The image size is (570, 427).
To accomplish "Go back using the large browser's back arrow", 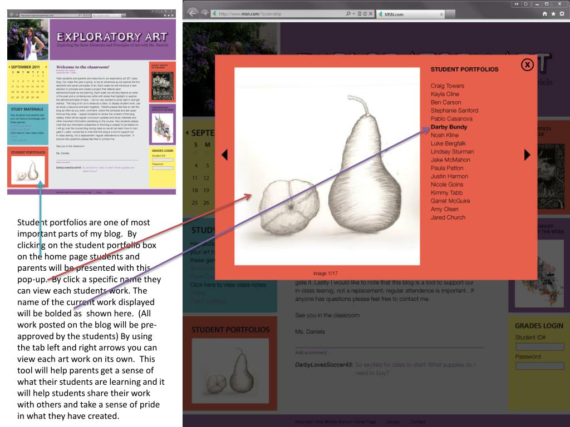I will pyautogui.click(x=192, y=13).
